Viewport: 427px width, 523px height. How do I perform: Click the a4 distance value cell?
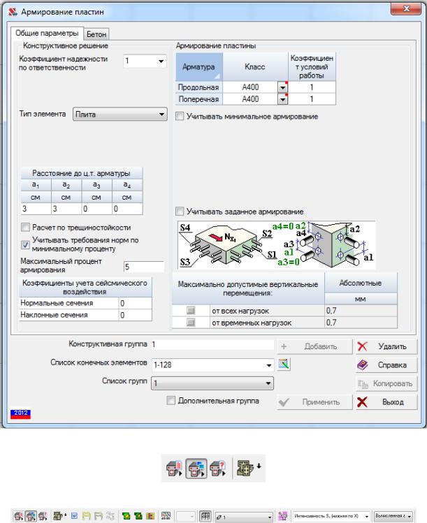pyautogui.click(x=127, y=209)
